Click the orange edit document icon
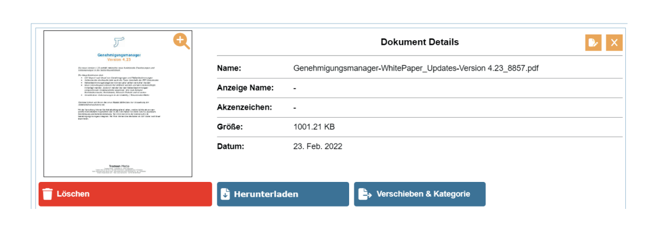 (593, 42)
